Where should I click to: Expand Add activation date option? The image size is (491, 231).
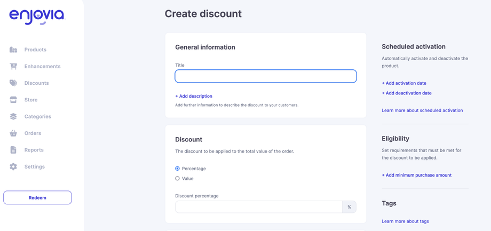coord(404,83)
